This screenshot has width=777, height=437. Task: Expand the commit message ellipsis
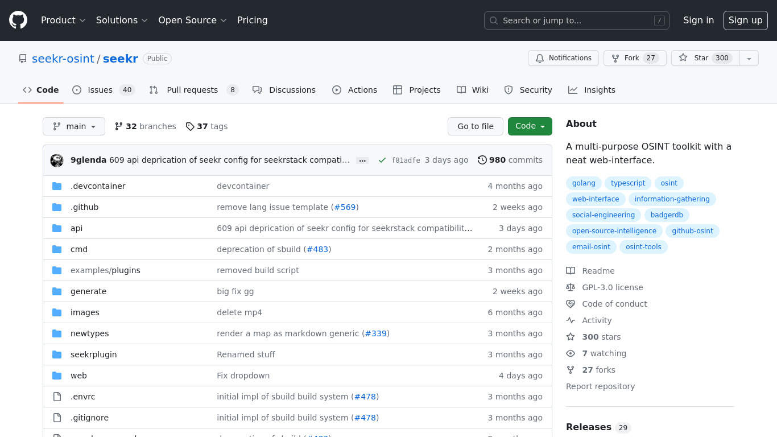coord(362,160)
